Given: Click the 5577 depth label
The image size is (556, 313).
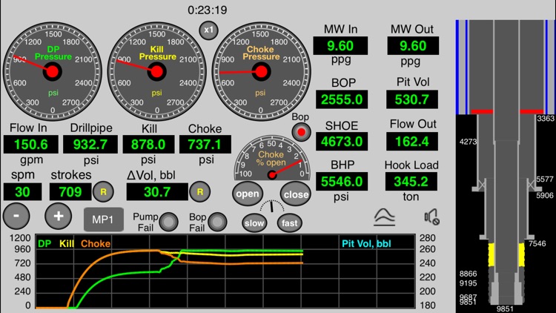Looking at the screenshot, I should click(545, 179).
